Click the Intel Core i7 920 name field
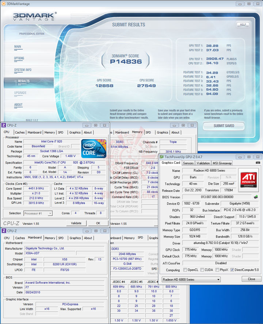This screenshot has height=324, width=263. coord(52,141)
